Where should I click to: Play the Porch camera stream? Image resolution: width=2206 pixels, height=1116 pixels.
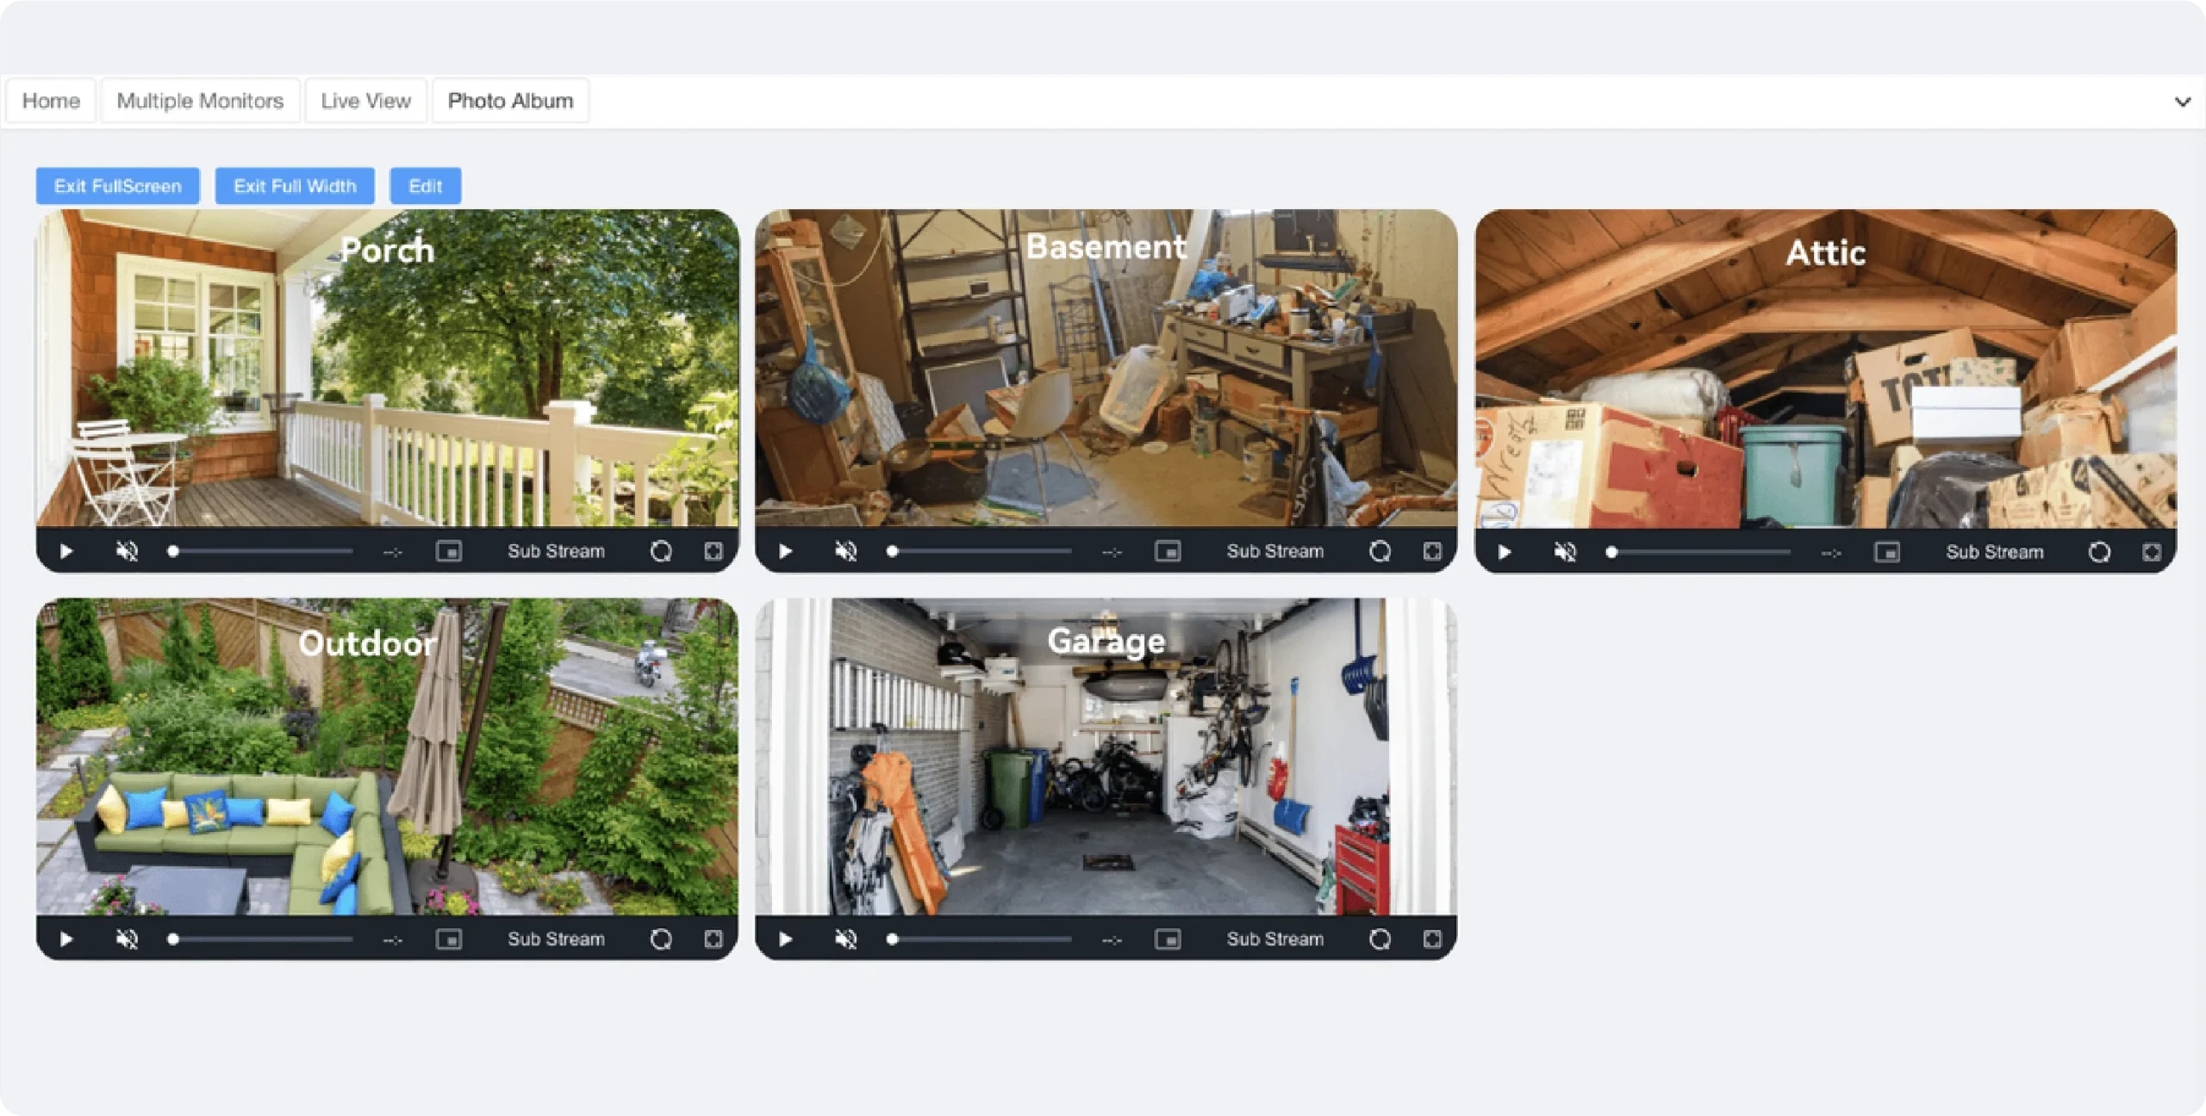(x=66, y=551)
